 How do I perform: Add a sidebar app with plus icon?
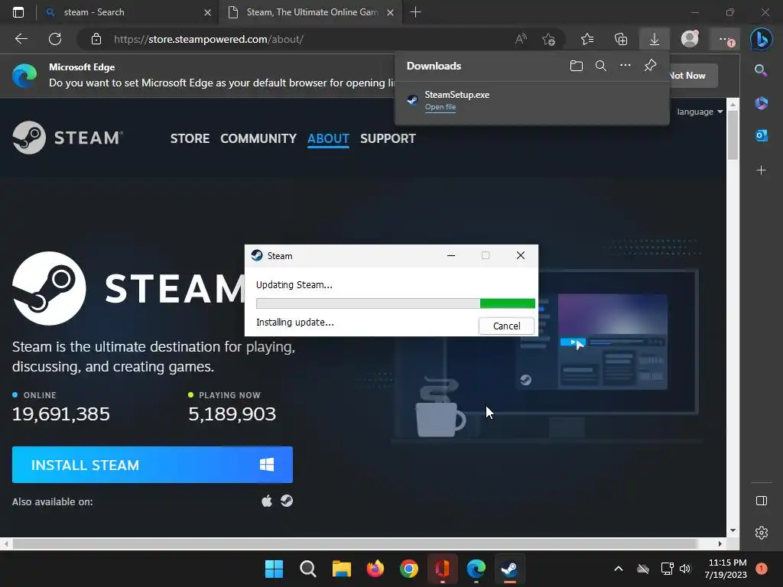pyautogui.click(x=761, y=170)
